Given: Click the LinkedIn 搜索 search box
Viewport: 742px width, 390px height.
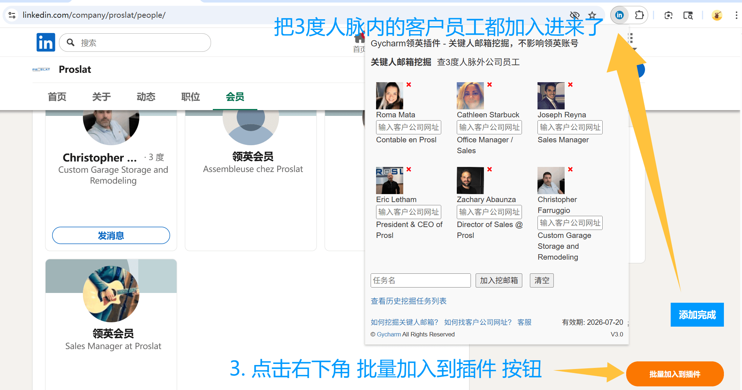Looking at the screenshot, I should 135,43.
